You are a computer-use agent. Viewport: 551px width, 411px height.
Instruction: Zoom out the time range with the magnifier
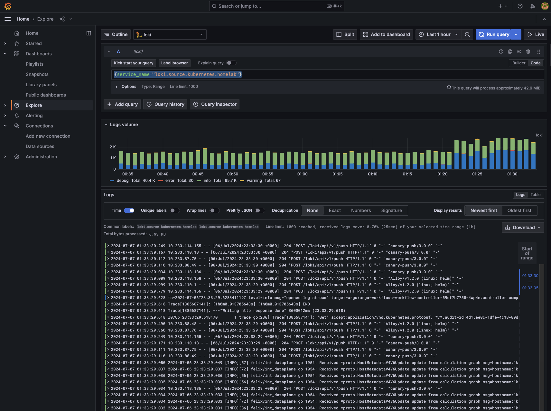tap(467, 34)
